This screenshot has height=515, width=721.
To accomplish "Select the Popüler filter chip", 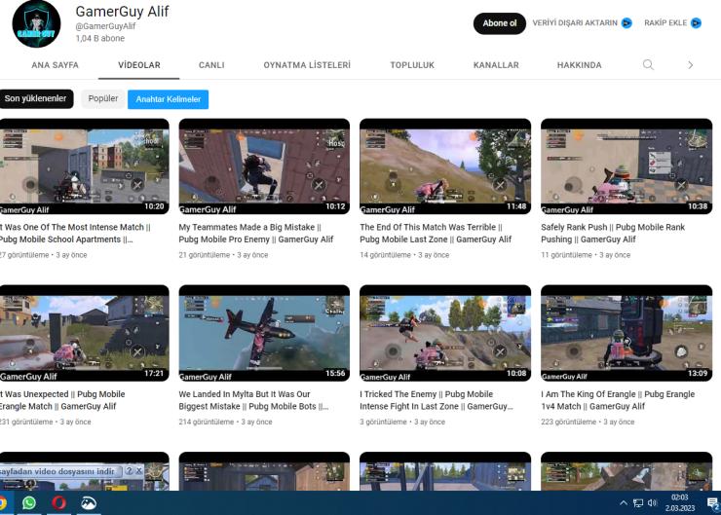I will [103, 98].
